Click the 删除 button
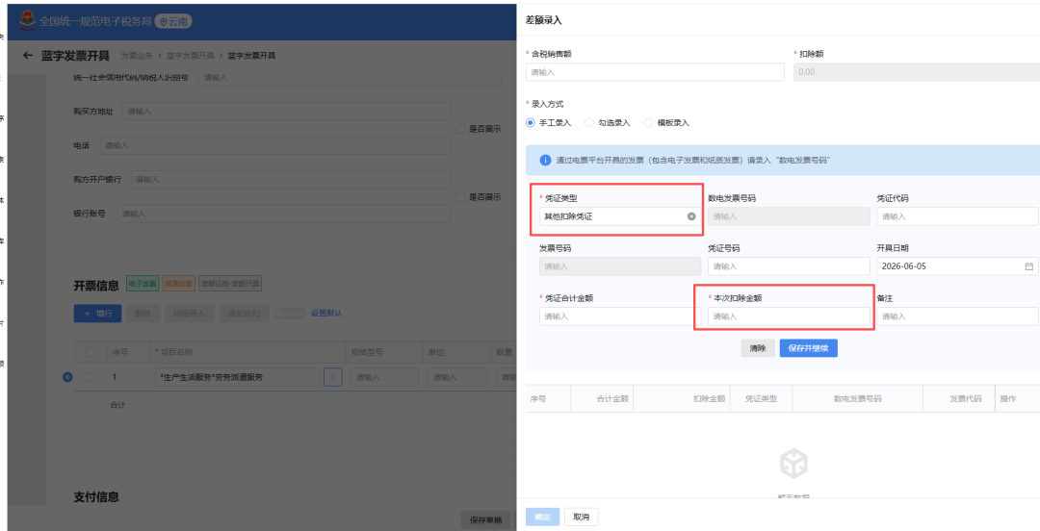1040x531 pixels. [143, 314]
